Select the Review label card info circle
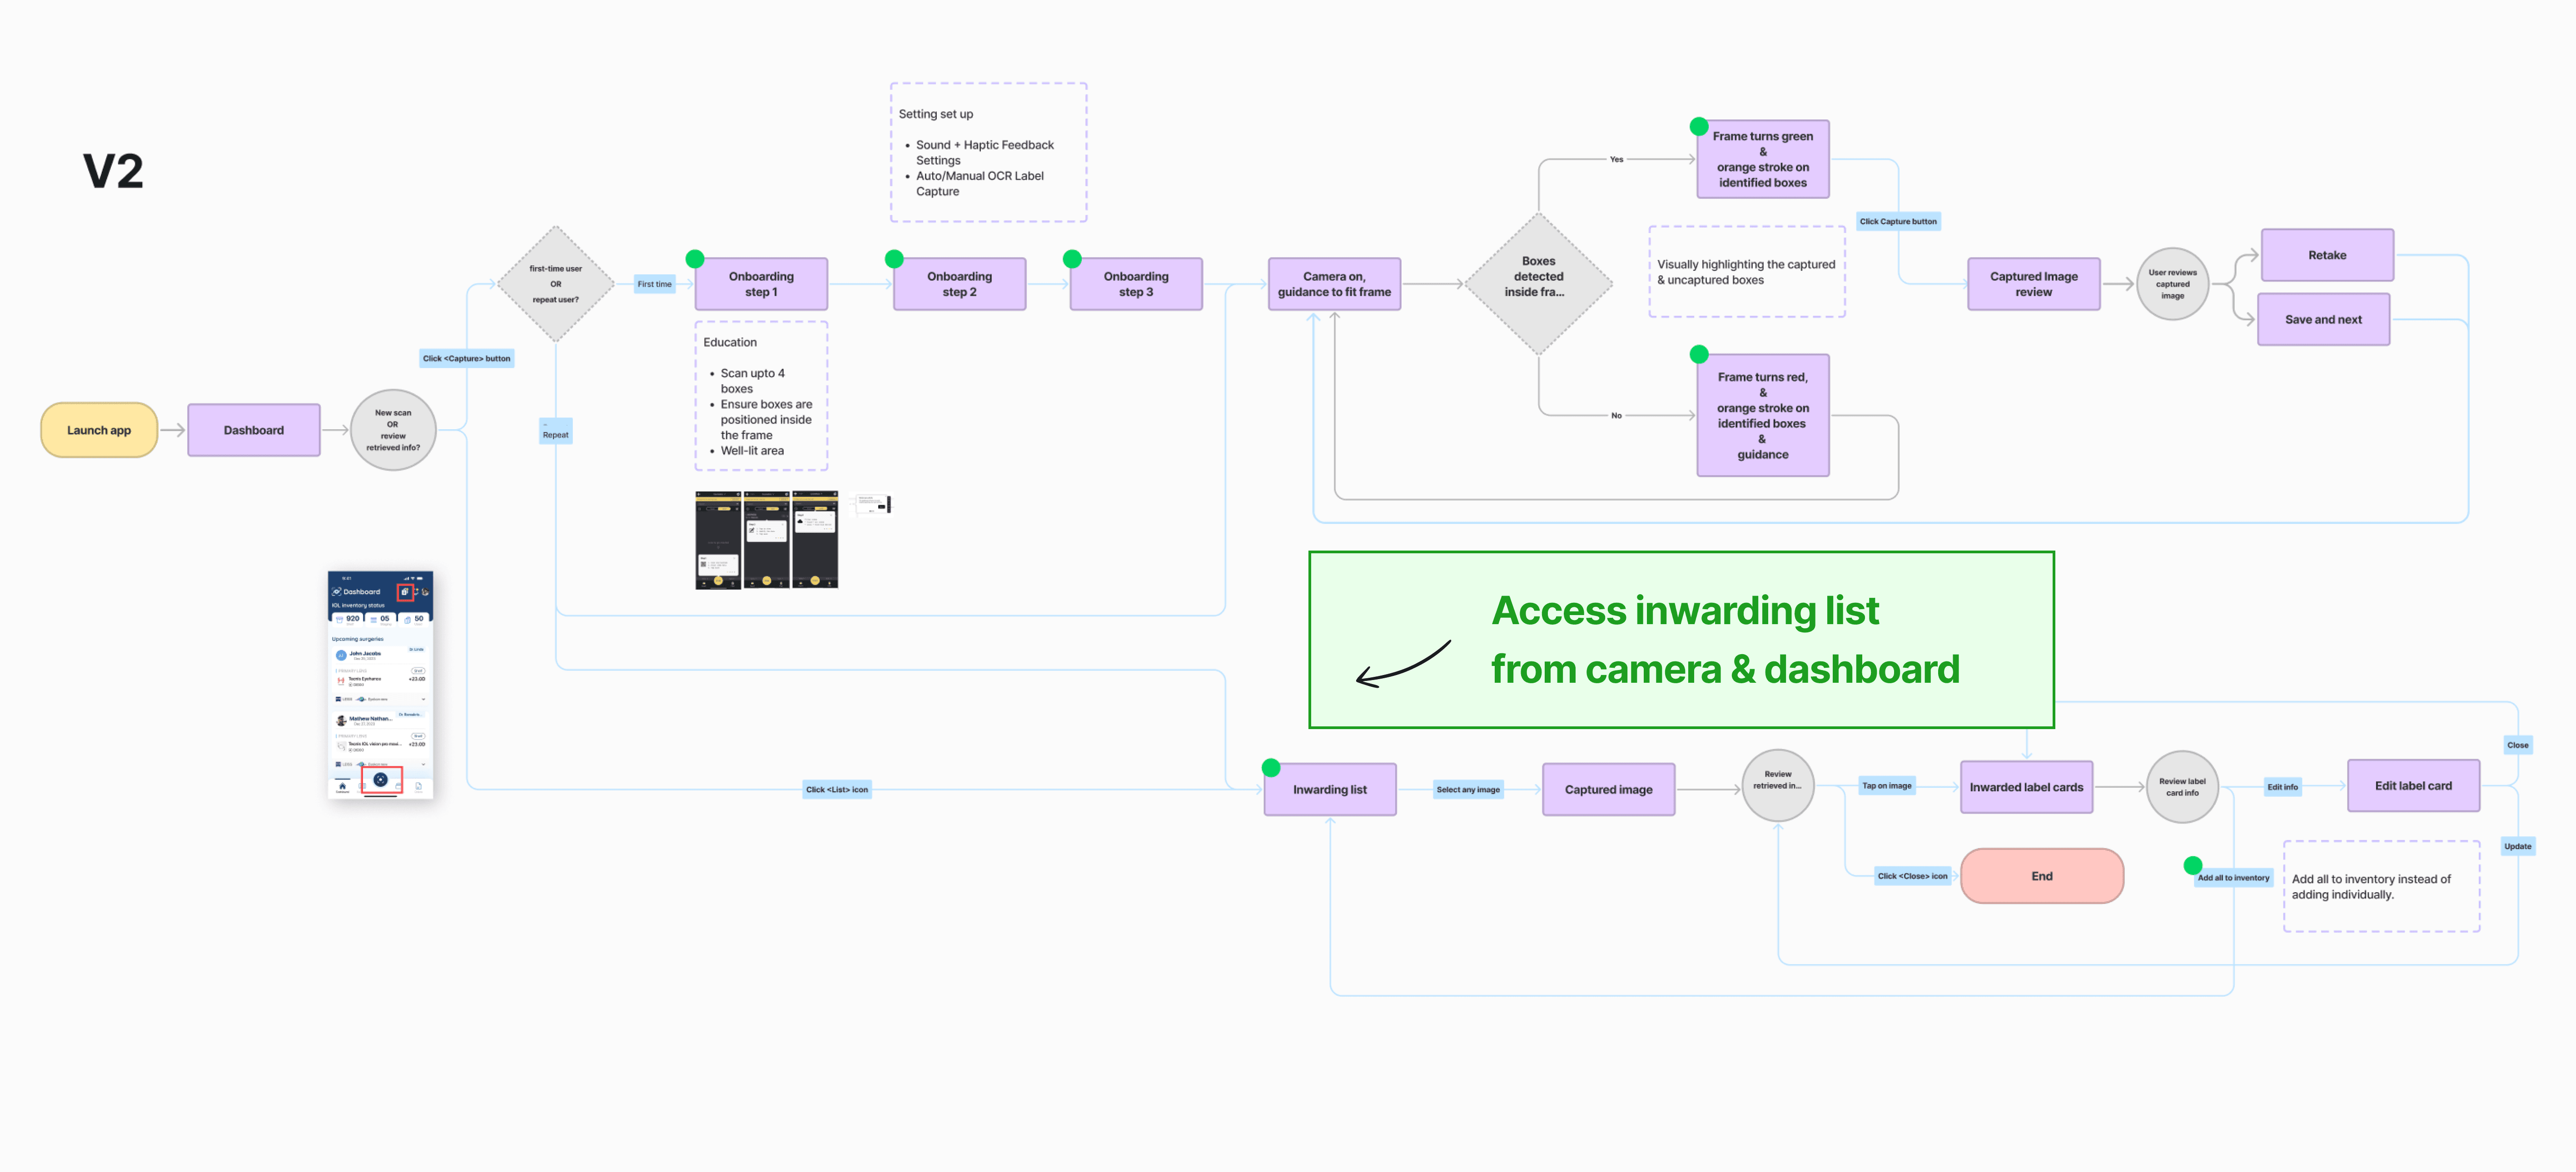The image size is (2576, 1172). click(x=2182, y=787)
